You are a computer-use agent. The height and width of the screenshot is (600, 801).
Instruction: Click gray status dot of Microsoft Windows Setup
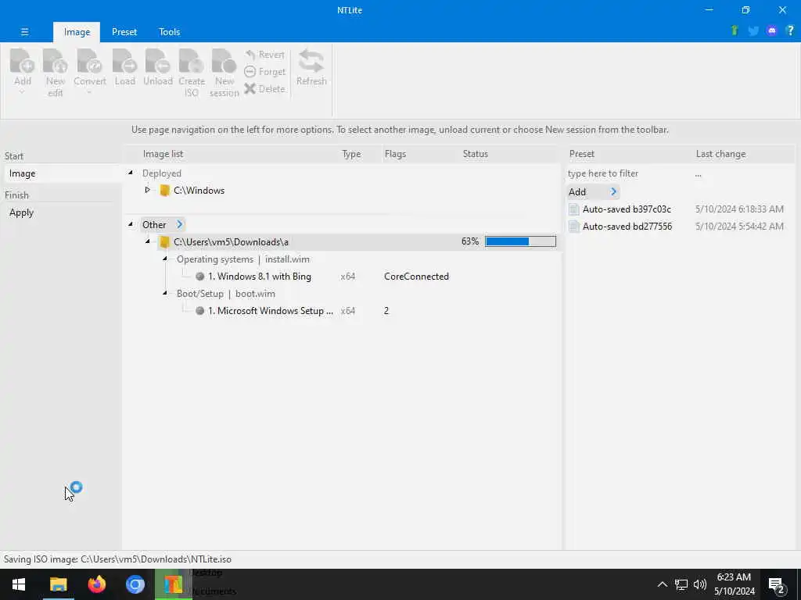[199, 311]
